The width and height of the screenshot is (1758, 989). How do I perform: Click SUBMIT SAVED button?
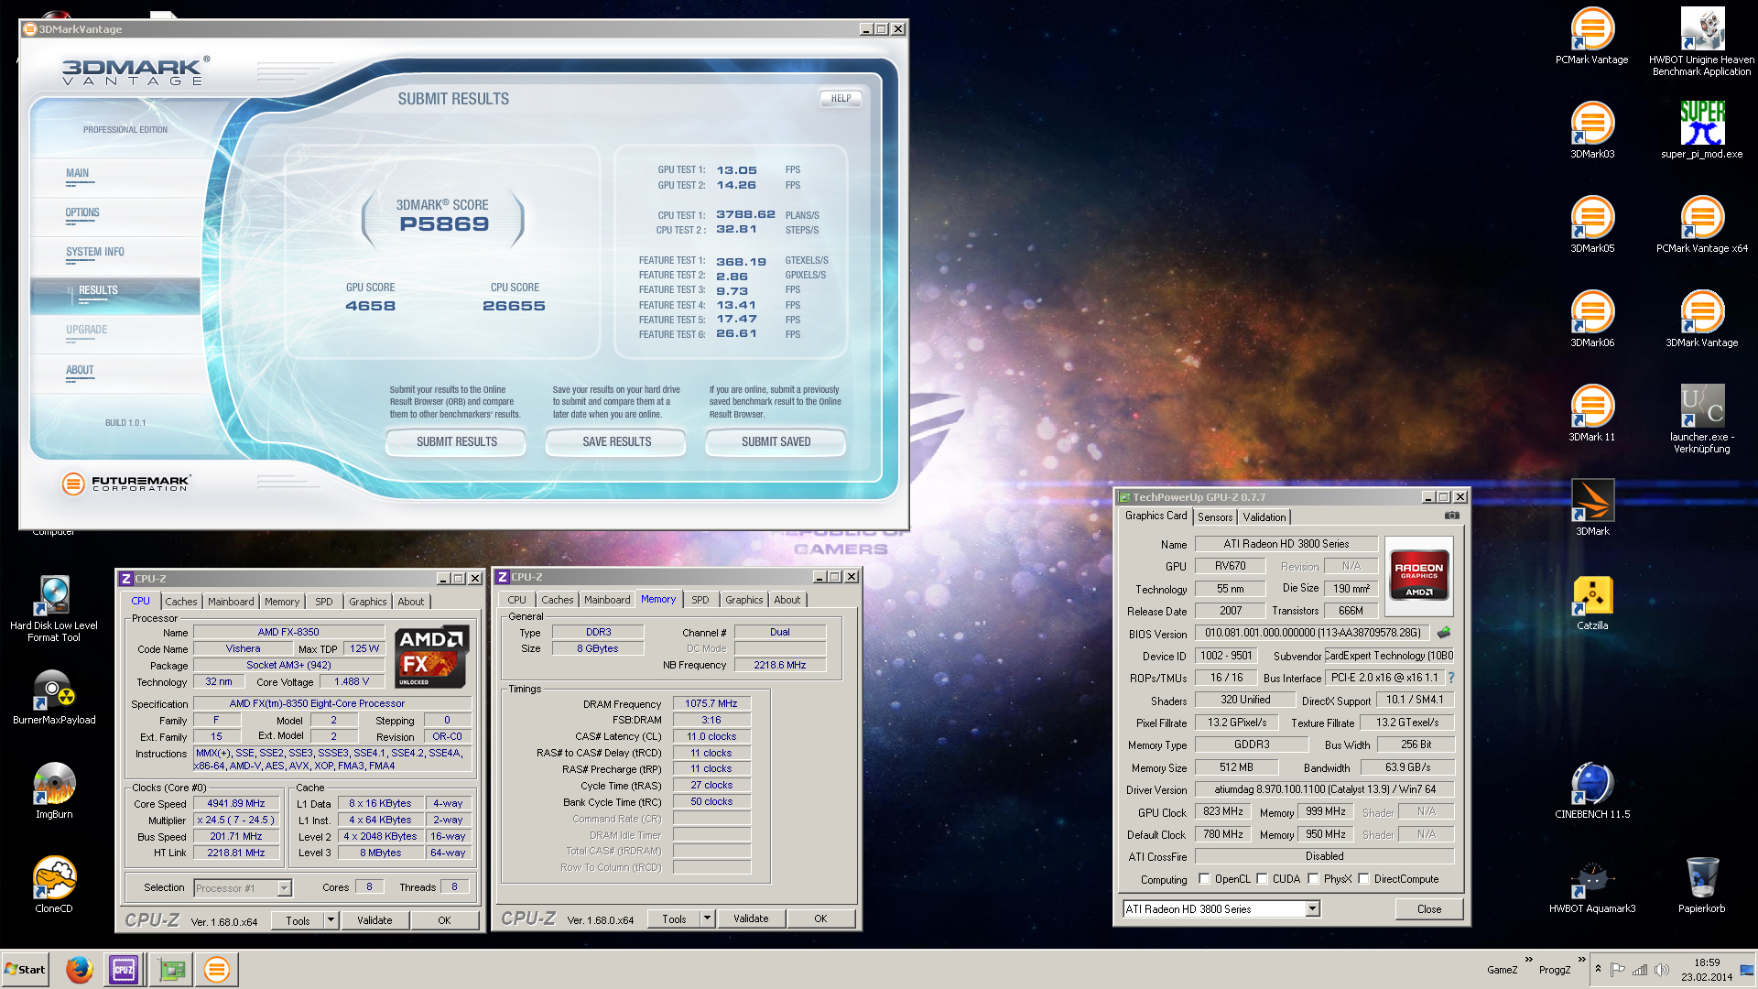coord(776,442)
